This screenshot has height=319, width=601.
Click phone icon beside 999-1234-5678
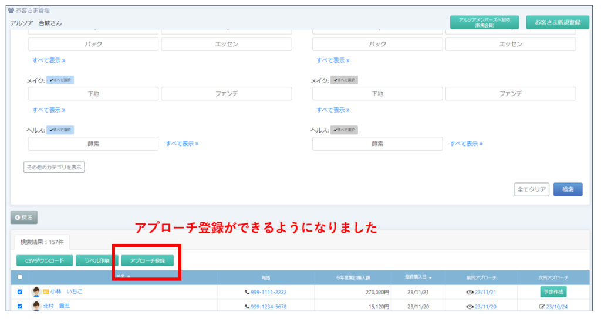tap(247, 307)
